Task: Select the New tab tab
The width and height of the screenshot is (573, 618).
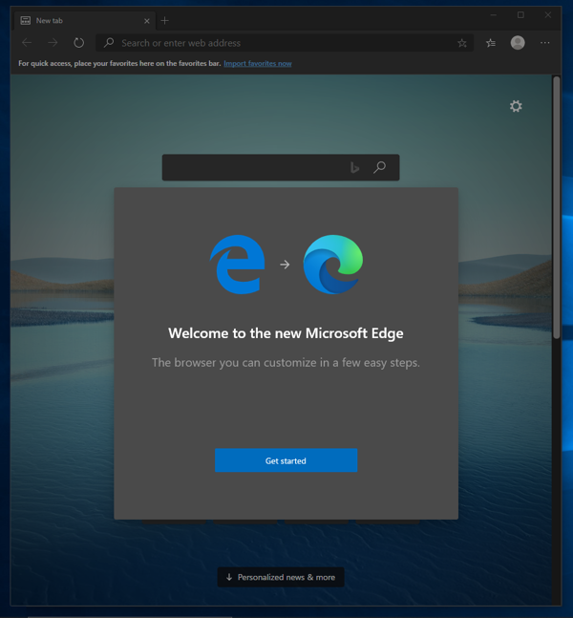Action: [x=85, y=21]
